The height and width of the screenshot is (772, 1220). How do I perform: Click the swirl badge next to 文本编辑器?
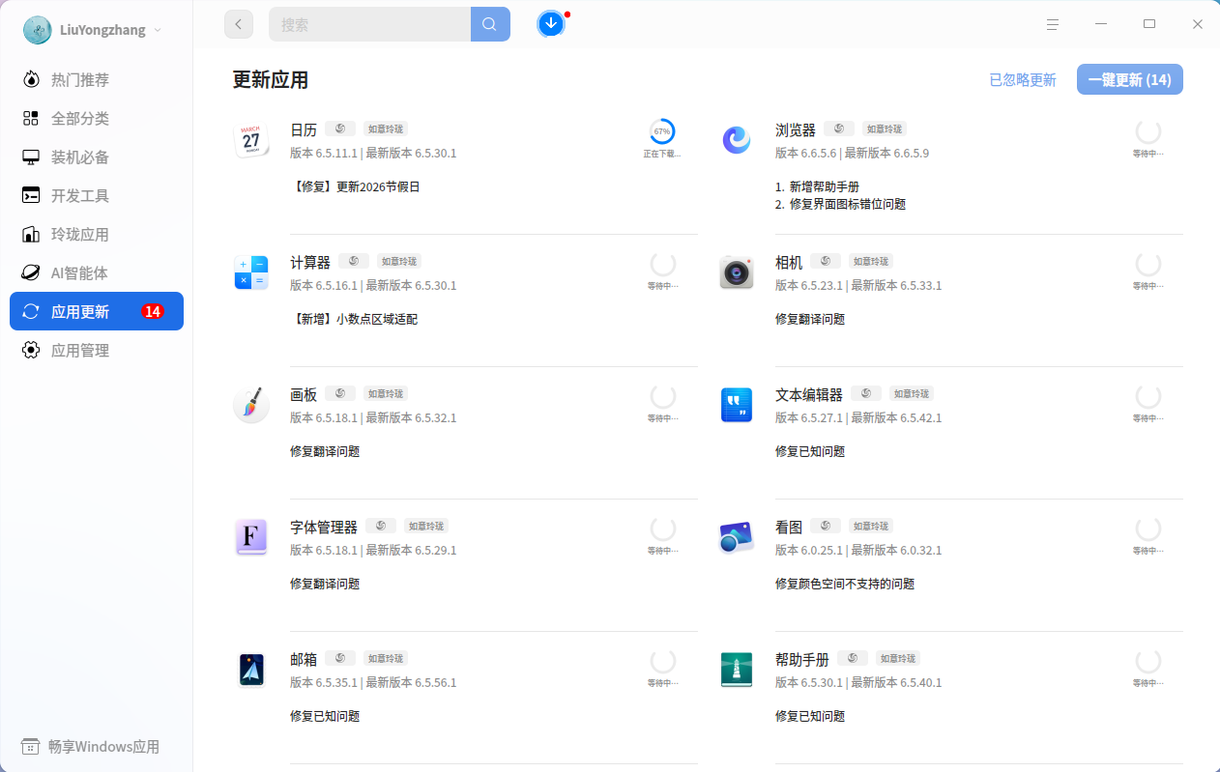click(x=866, y=393)
